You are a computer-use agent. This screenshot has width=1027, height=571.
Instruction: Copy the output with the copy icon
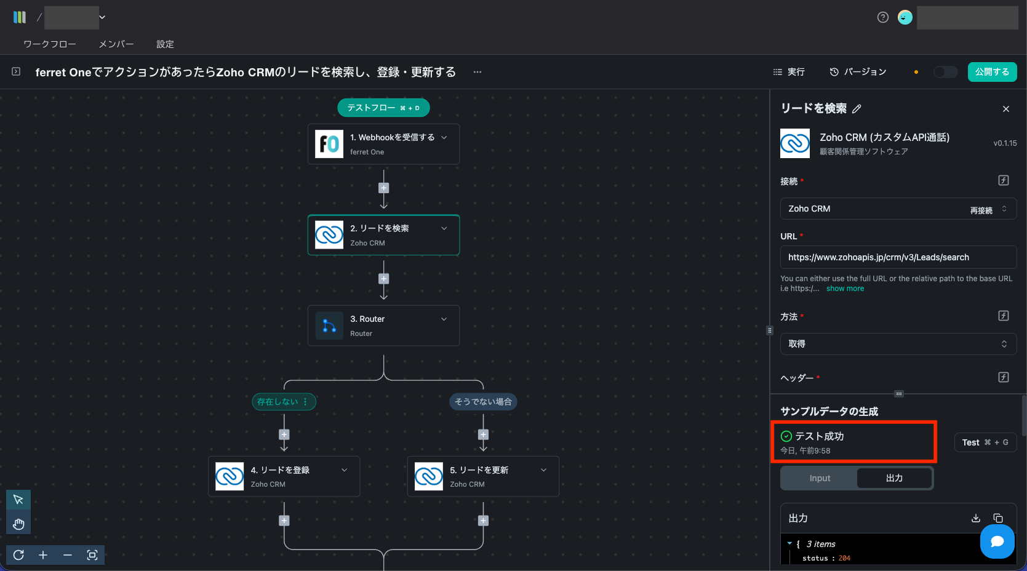click(998, 518)
